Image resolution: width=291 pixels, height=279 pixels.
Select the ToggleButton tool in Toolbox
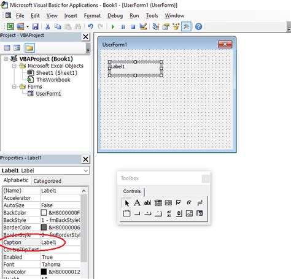pyautogui.click(x=200, y=203)
